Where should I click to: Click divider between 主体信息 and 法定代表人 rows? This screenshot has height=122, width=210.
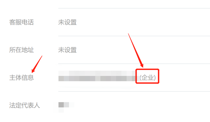click(x=134, y=91)
